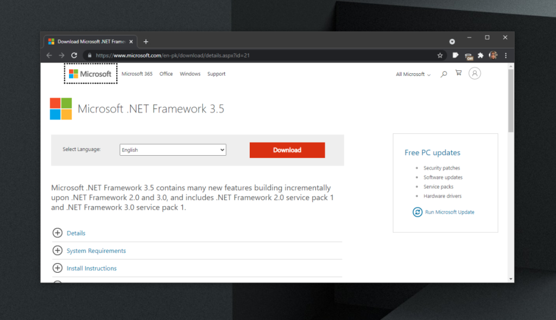The image size is (556, 320).
Task: Click the padlock icon in the address bar
Action: 89,55
